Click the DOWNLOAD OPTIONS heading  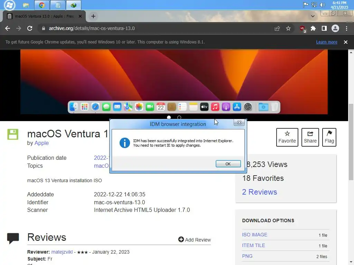[268, 220]
